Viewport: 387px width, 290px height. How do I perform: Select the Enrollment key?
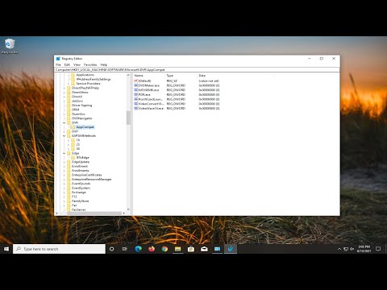pyautogui.click(x=80, y=166)
